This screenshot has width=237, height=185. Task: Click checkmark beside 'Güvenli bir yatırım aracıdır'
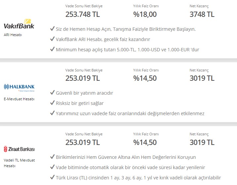(52, 92)
